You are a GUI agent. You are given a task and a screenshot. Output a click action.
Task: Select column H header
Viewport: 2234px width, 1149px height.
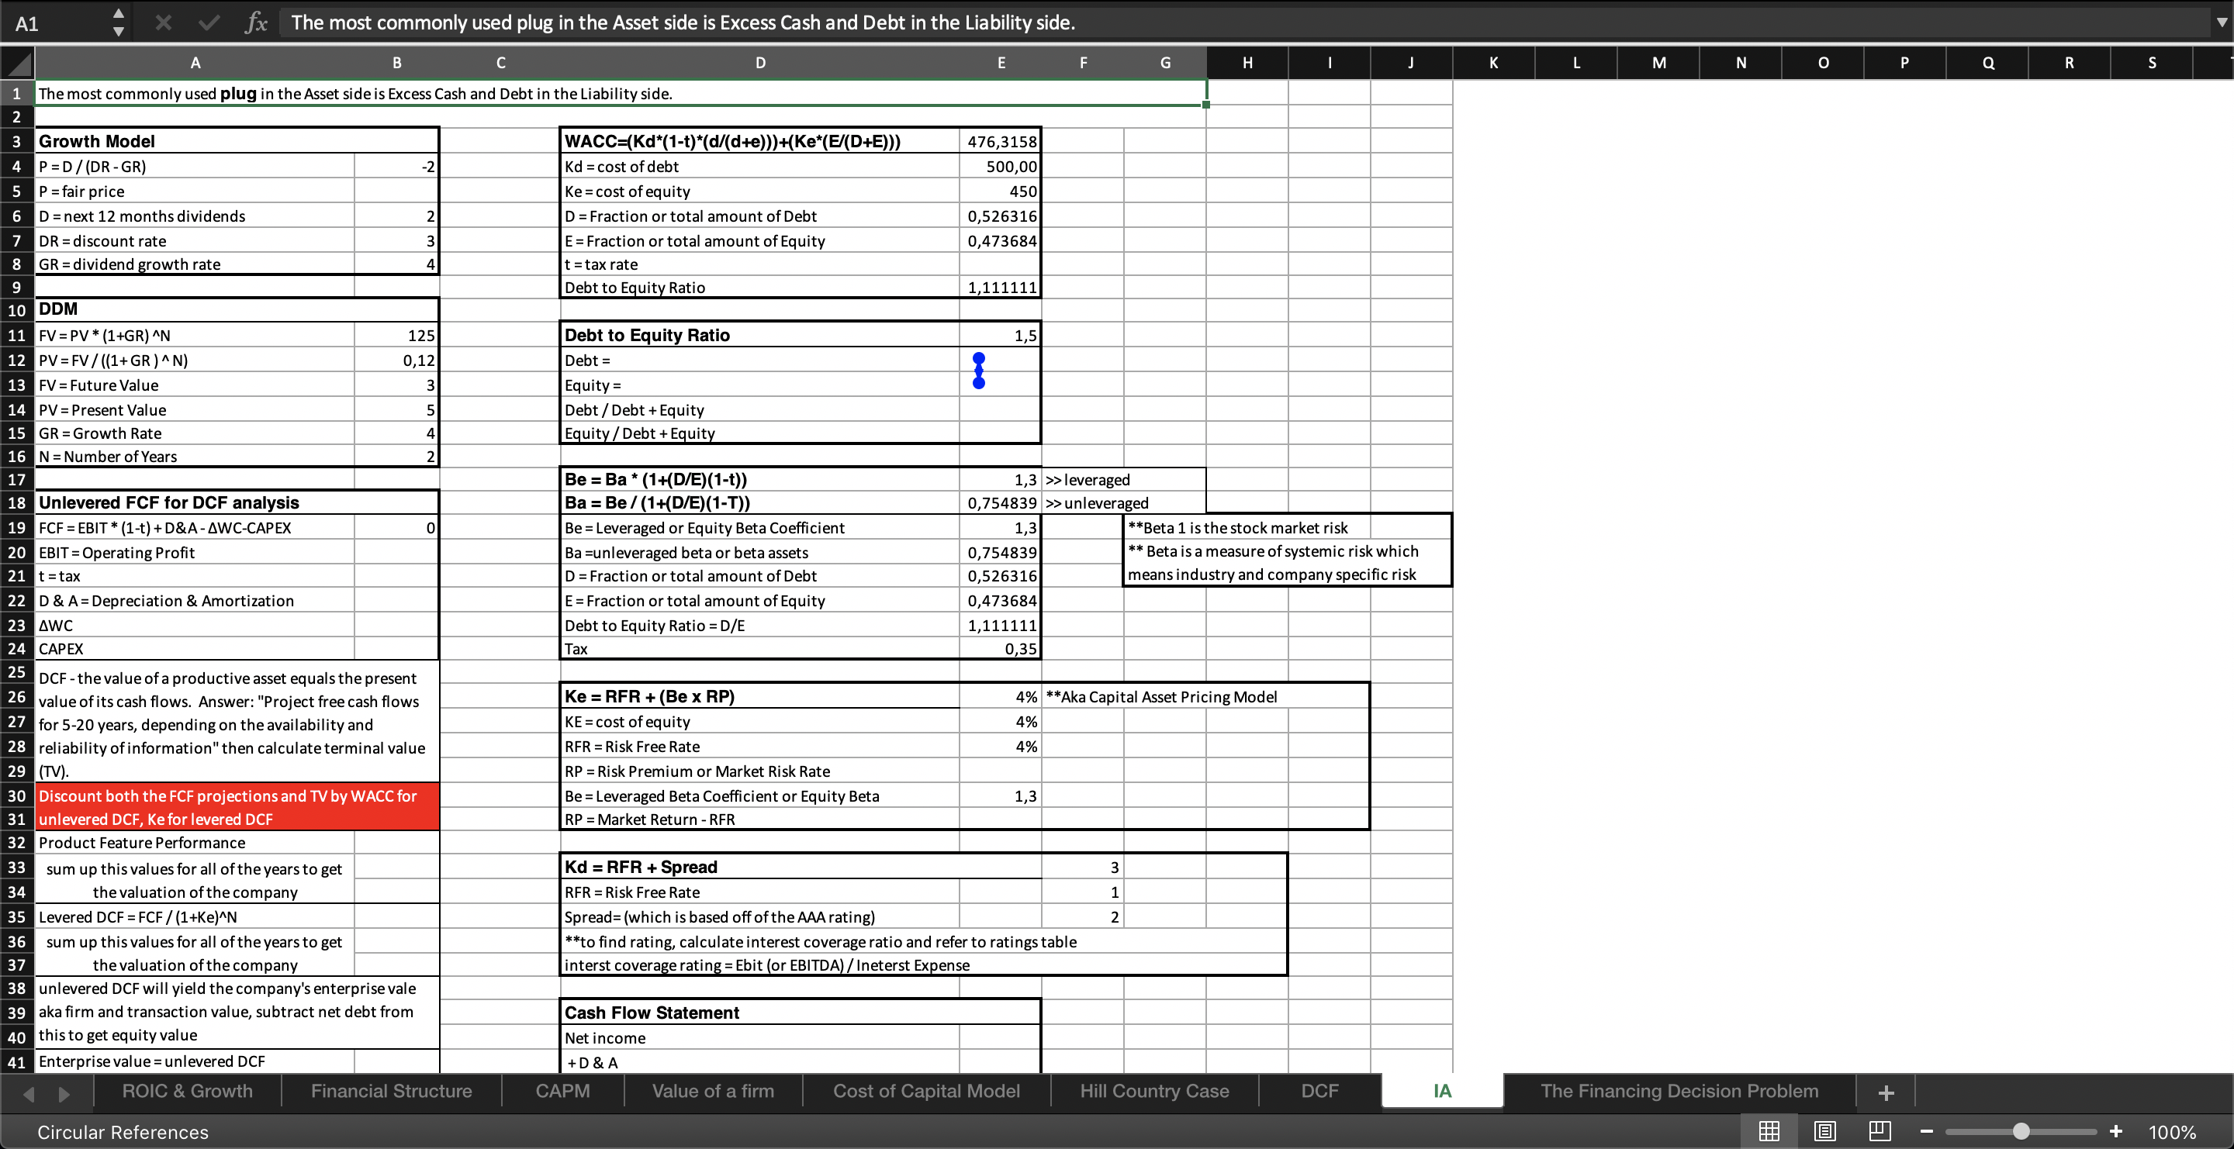tap(1247, 62)
